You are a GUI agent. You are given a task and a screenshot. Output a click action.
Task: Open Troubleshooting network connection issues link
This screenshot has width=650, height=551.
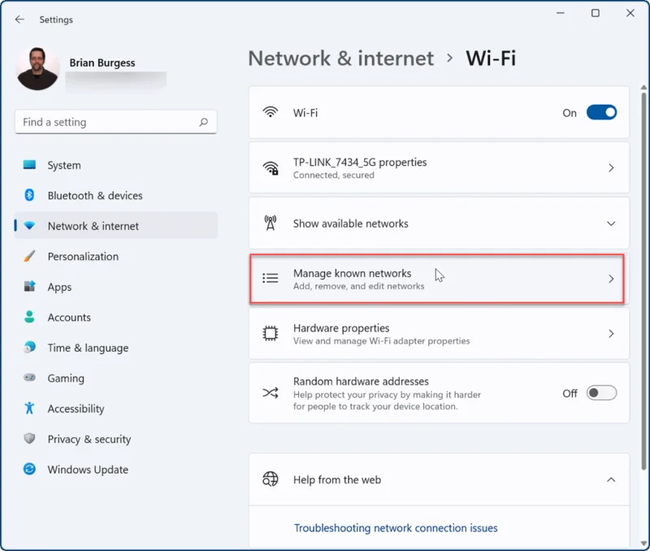click(396, 527)
